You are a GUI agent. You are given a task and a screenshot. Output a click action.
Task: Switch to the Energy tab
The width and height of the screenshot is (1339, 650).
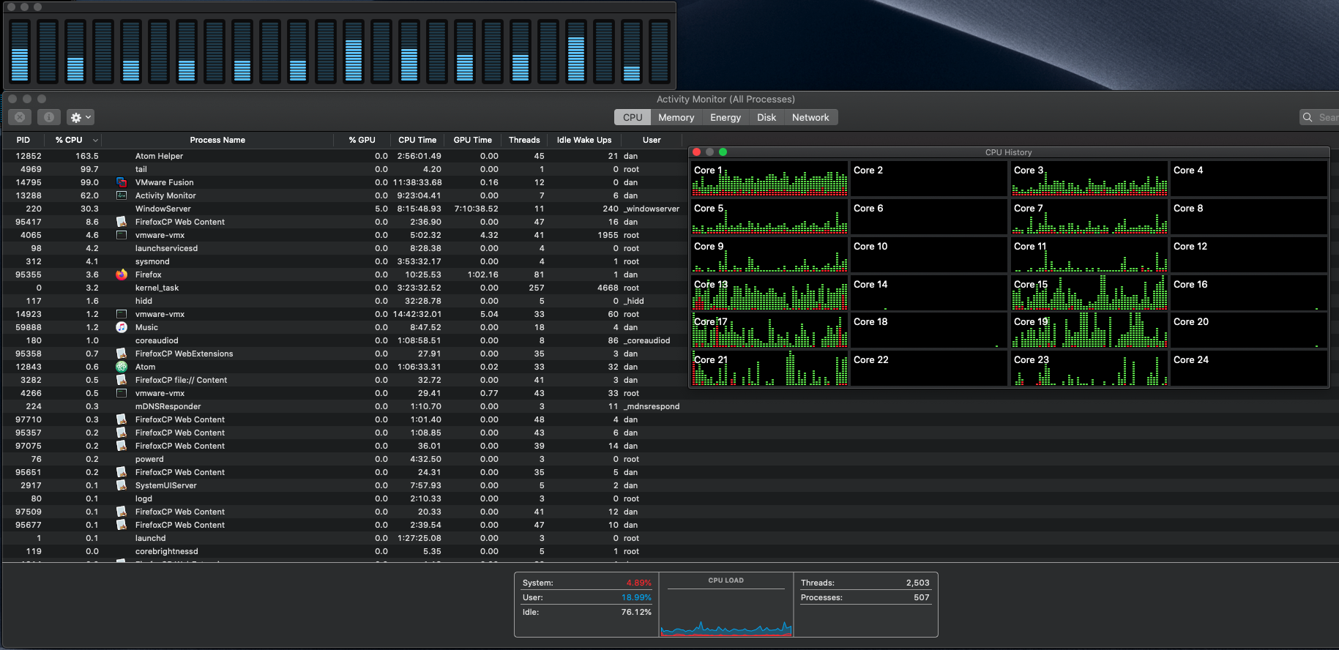726,117
